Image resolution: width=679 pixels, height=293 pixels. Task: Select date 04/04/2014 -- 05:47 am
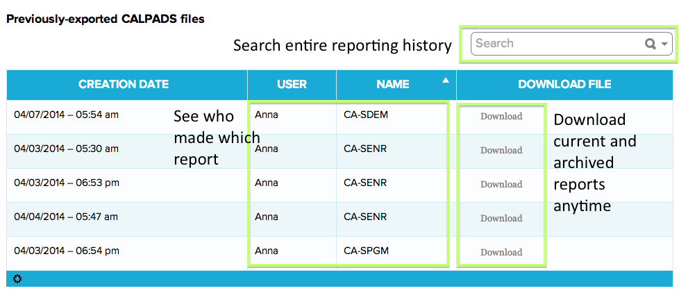pos(66,217)
